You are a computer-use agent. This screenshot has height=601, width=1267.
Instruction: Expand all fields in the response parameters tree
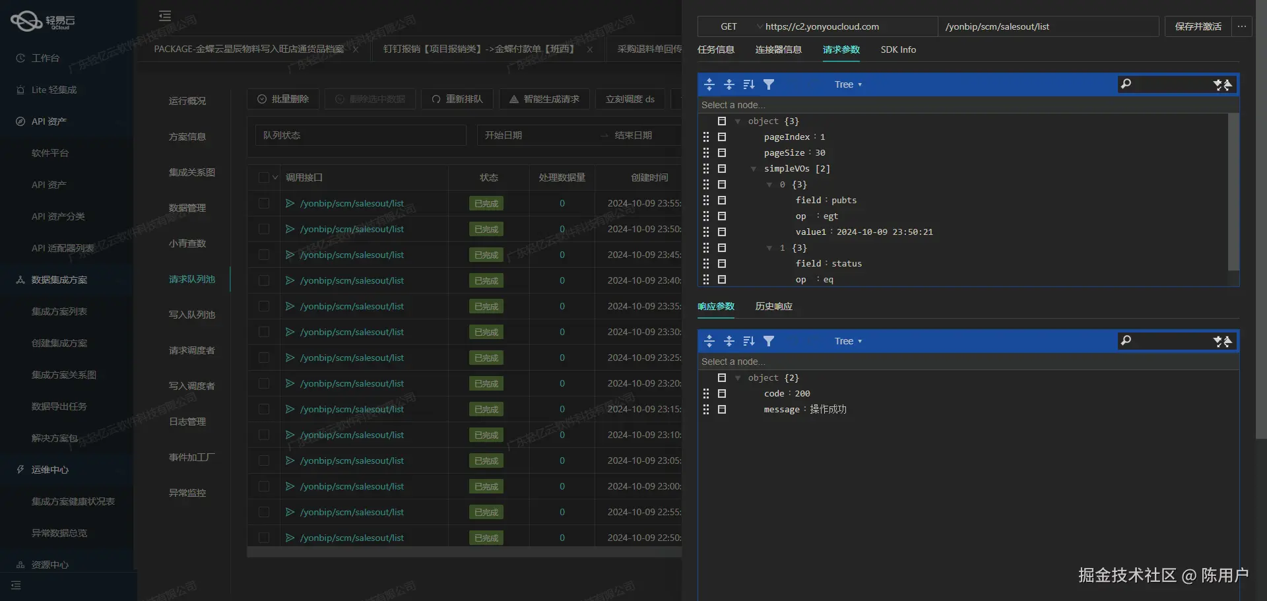pyautogui.click(x=709, y=341)
